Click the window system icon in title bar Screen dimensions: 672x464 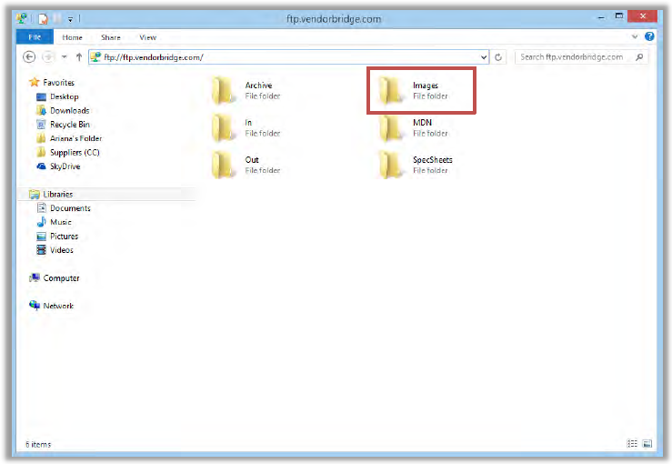22,18
